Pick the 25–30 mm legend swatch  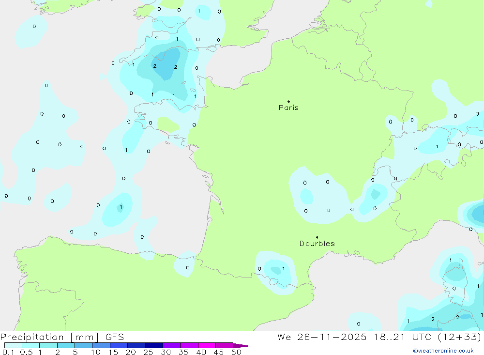[x=154, y=345]
